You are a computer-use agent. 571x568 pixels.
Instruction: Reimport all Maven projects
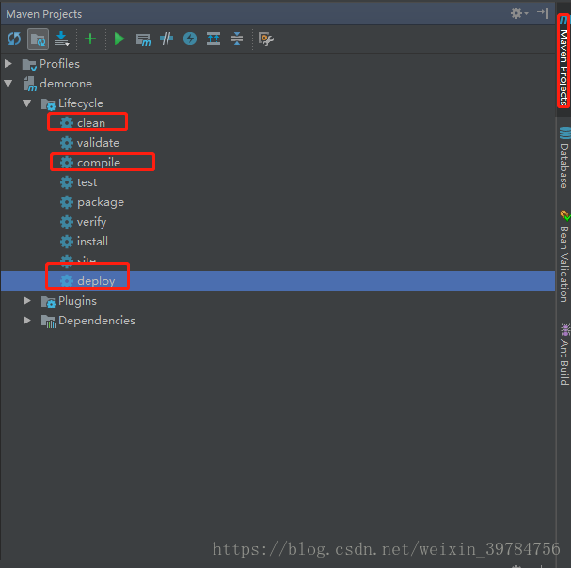[x=14, y=39]
